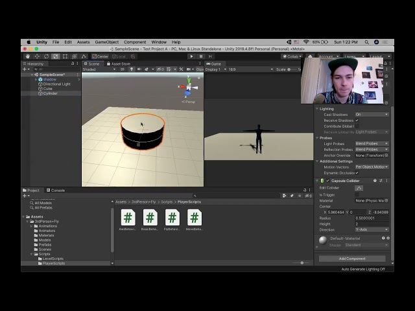Open Capsule Collider help reference icon
The width and height of the screenshot is (415, 311).
pyautogui.click(x=375, y=181)
